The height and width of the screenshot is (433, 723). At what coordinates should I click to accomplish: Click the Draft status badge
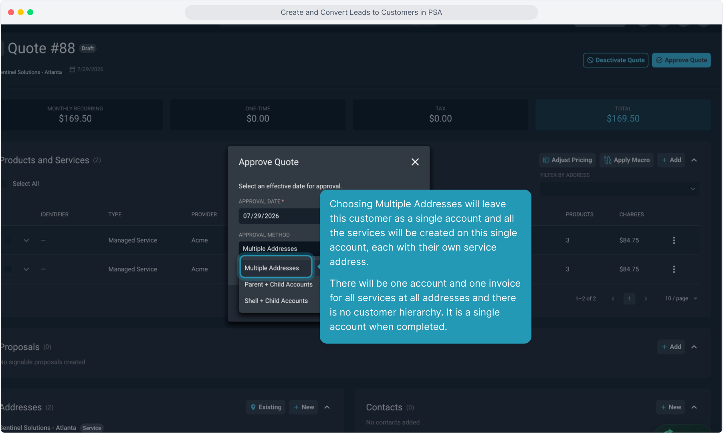(x=88, y=48)
